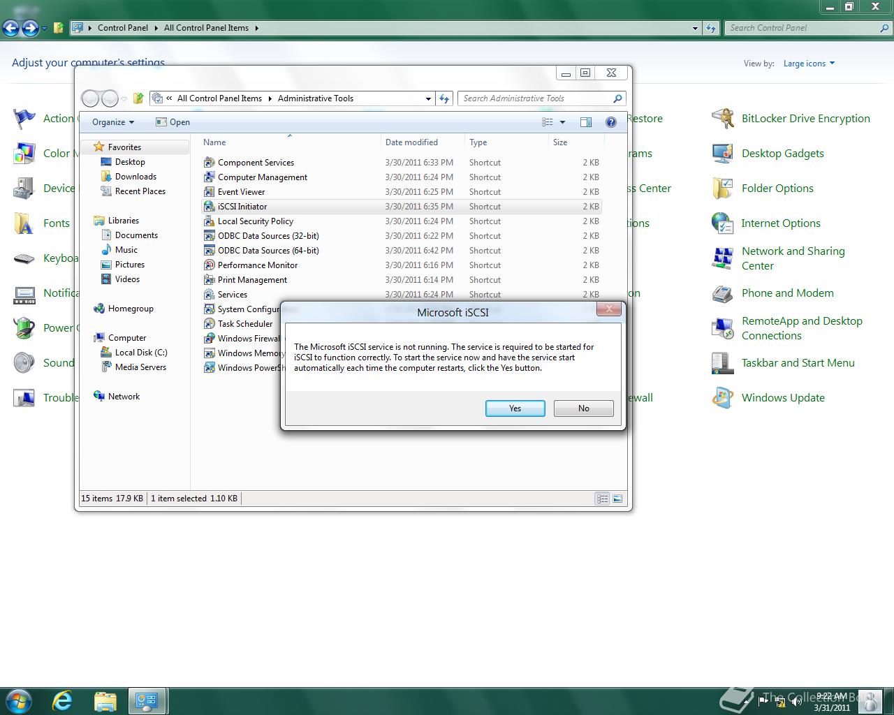
Task: Select Pictures under Libraries
Action: [129, 265]
